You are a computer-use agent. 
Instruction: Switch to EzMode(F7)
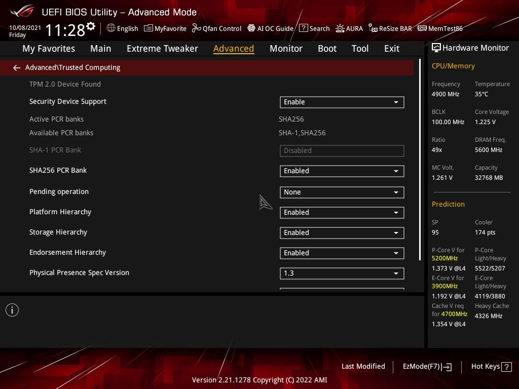pyautogui.click(x=427, y=367)
